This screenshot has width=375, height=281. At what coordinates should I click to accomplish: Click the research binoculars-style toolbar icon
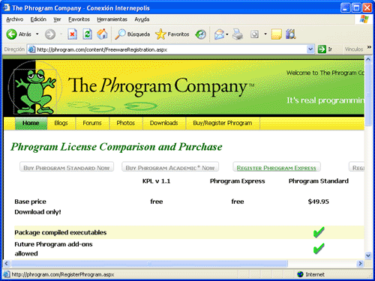click(291, 34)
